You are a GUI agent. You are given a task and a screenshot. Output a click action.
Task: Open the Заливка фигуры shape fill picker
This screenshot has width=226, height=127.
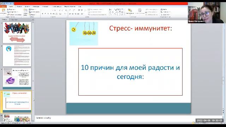click(x=151, y=10)
